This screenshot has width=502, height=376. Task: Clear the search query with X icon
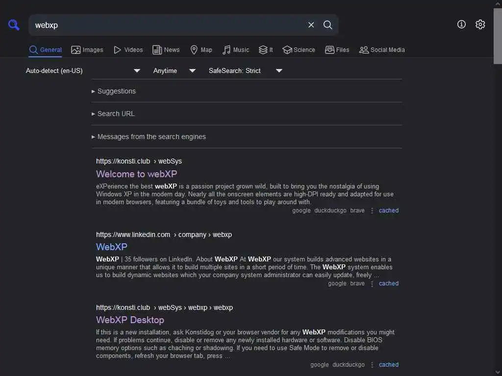coord(311,25)
